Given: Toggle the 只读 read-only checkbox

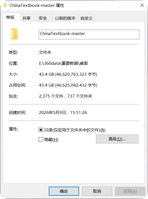Looking at the screenshot, I should point(41,130).
